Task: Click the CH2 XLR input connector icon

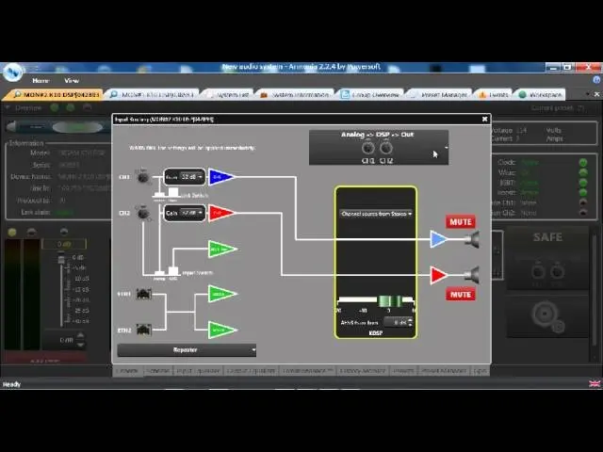Action: tap(142, 213)
